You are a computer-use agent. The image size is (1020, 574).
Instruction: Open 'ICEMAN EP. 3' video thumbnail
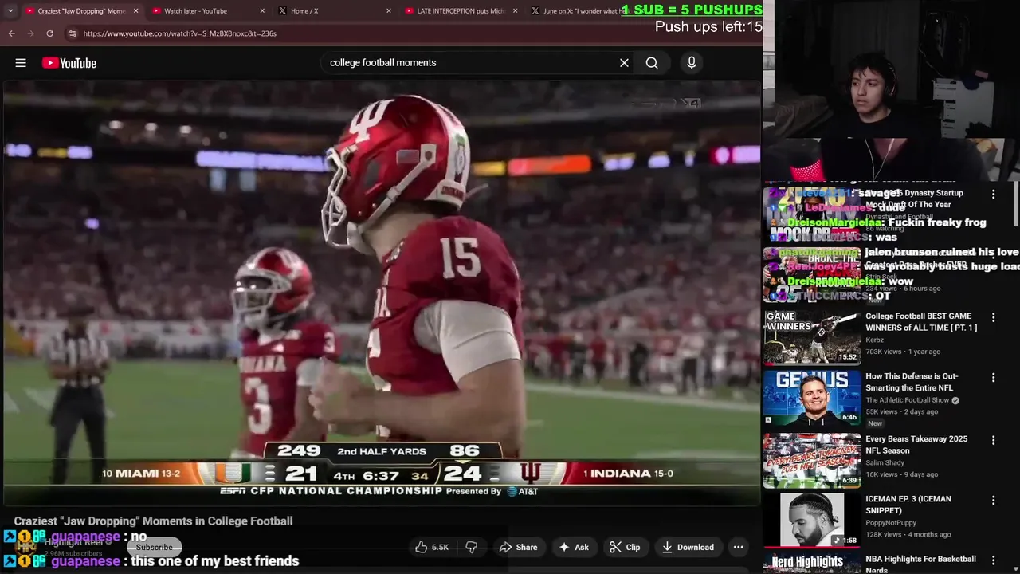(812, 520)
